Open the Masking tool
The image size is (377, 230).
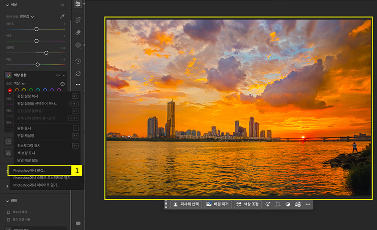click(x=78, y=45)
